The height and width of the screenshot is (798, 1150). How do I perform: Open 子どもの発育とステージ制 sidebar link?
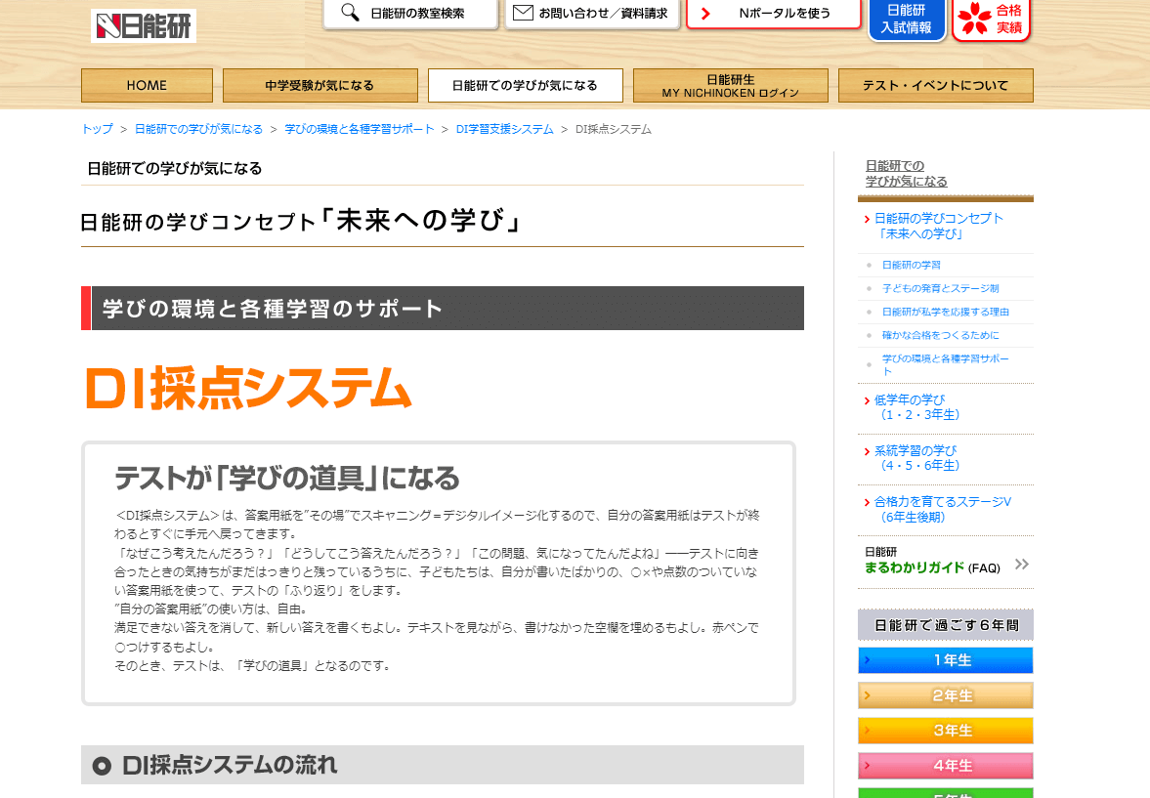(x=940, y=288)
